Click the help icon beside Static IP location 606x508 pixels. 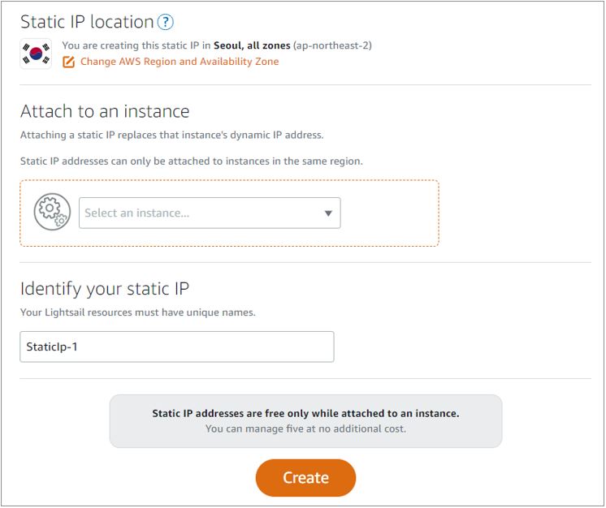166,22
